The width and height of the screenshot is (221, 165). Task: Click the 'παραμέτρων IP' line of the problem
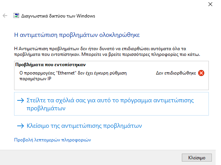point(35,79)
